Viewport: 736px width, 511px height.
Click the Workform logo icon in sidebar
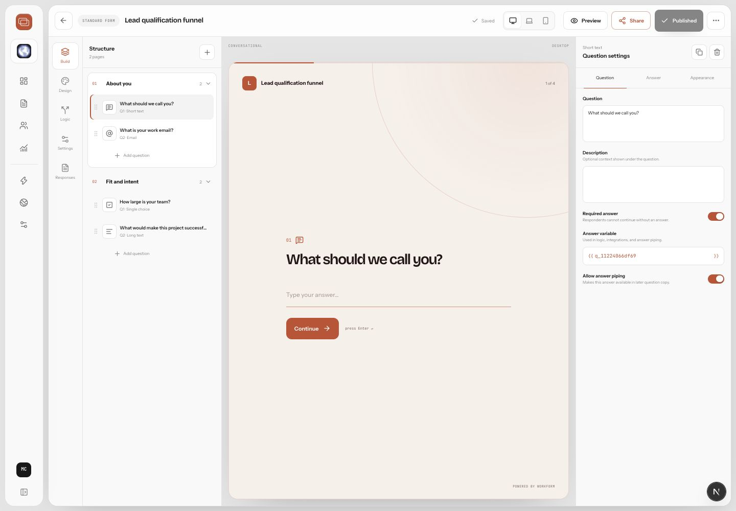point(24,22)
